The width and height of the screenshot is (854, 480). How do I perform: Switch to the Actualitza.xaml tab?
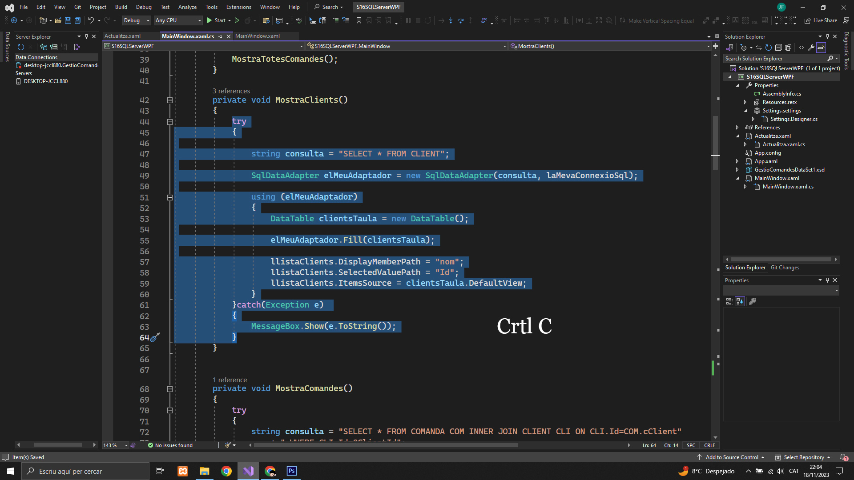[x=122, y=36]
